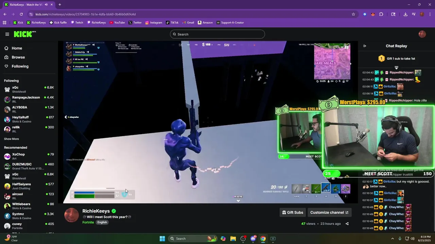Open aircool recommended channel
This screenshot has width=435, height=244.
coord(29,196)
